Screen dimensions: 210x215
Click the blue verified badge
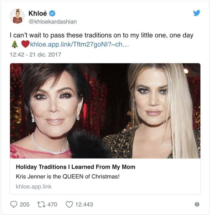[x=52, y=13]
